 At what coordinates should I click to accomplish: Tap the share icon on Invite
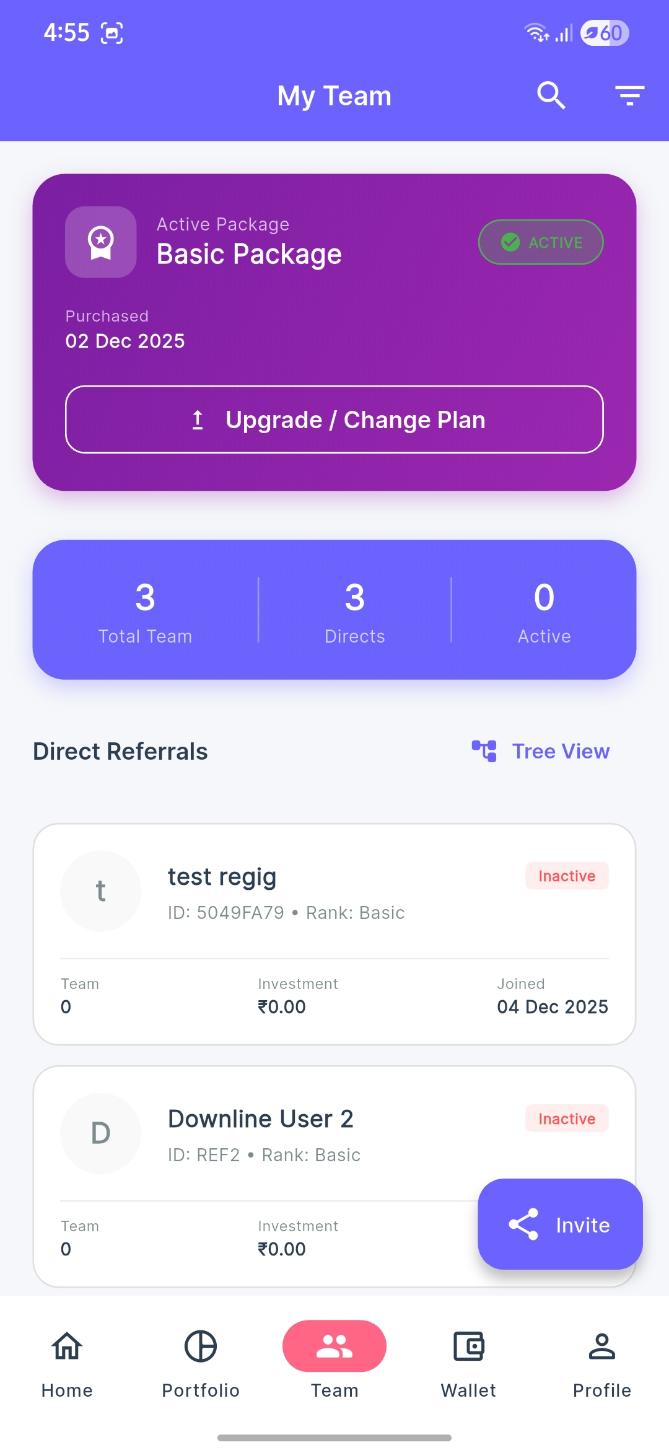click(x=523, y=1224)
